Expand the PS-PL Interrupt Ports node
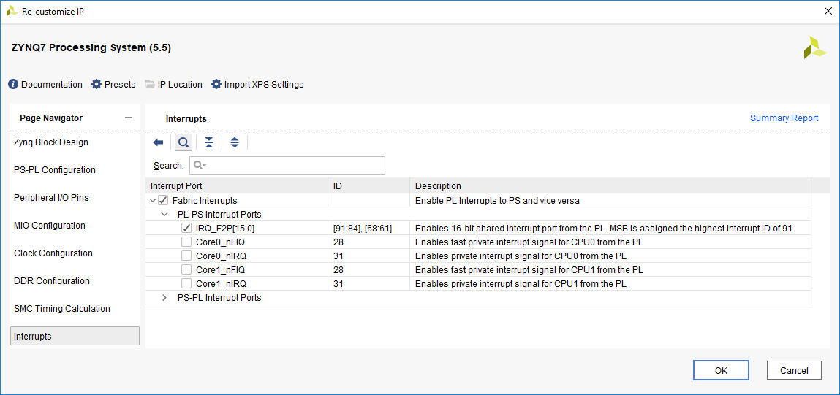Viewport: 840px width, 395px height. pyautogui.click(x=164, y=298)
